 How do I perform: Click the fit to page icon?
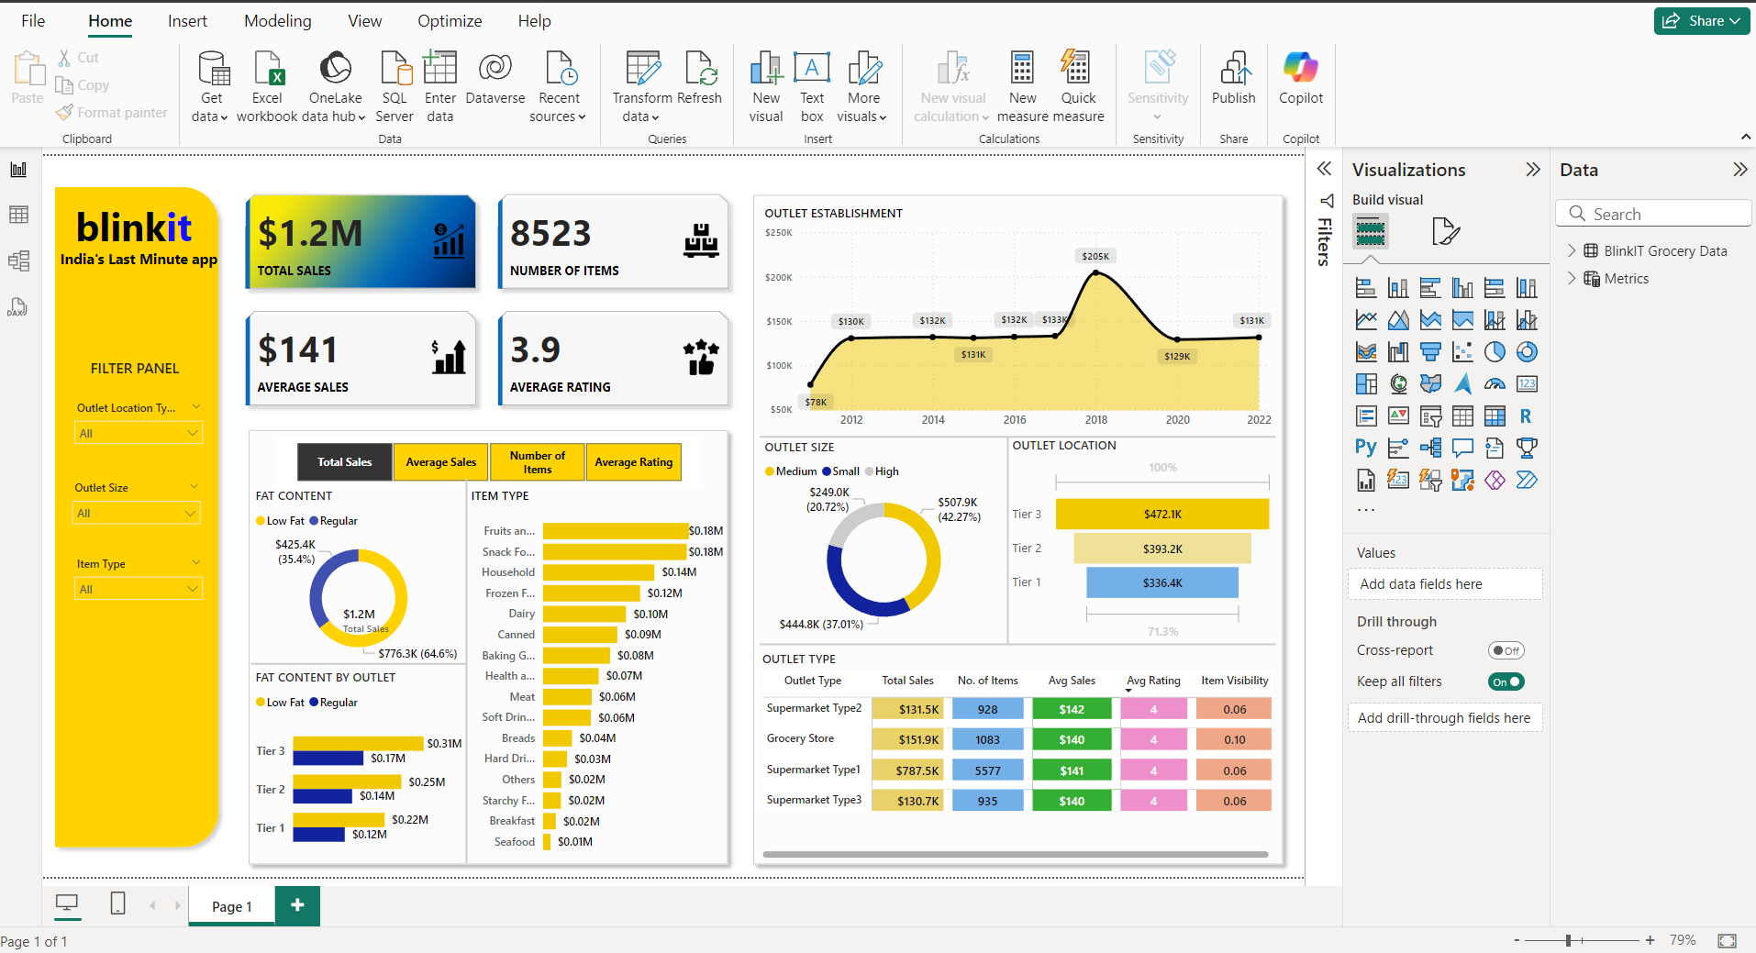(1728, 940)
